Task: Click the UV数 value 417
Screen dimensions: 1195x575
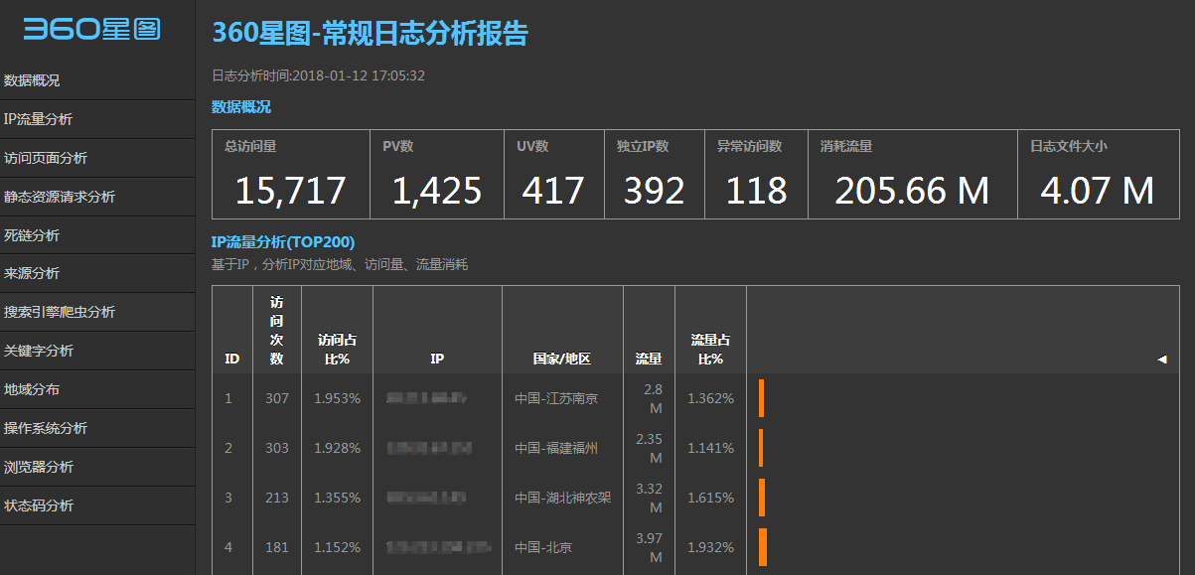Action: click(553, 191)
